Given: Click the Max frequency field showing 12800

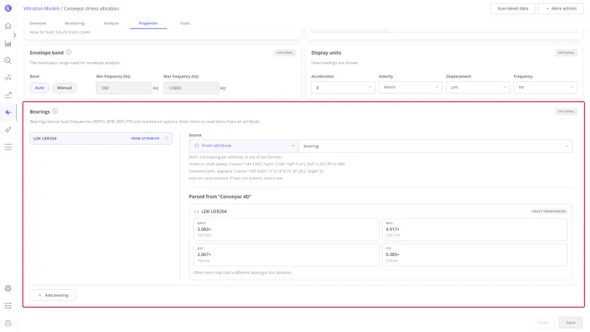Looking at the screenshot, I should point(191,88).
